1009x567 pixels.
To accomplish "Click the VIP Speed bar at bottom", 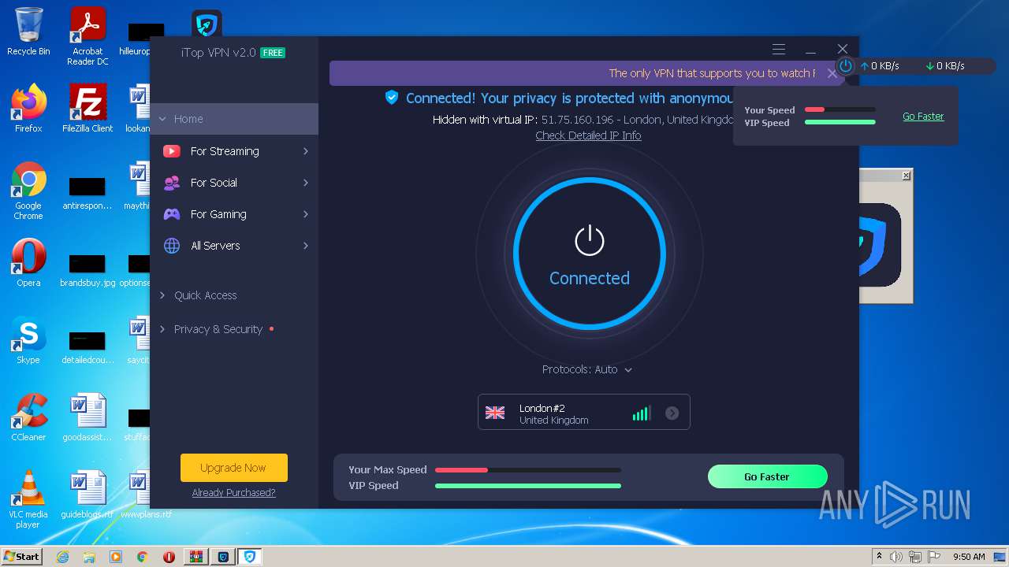I will click(528, 486).
